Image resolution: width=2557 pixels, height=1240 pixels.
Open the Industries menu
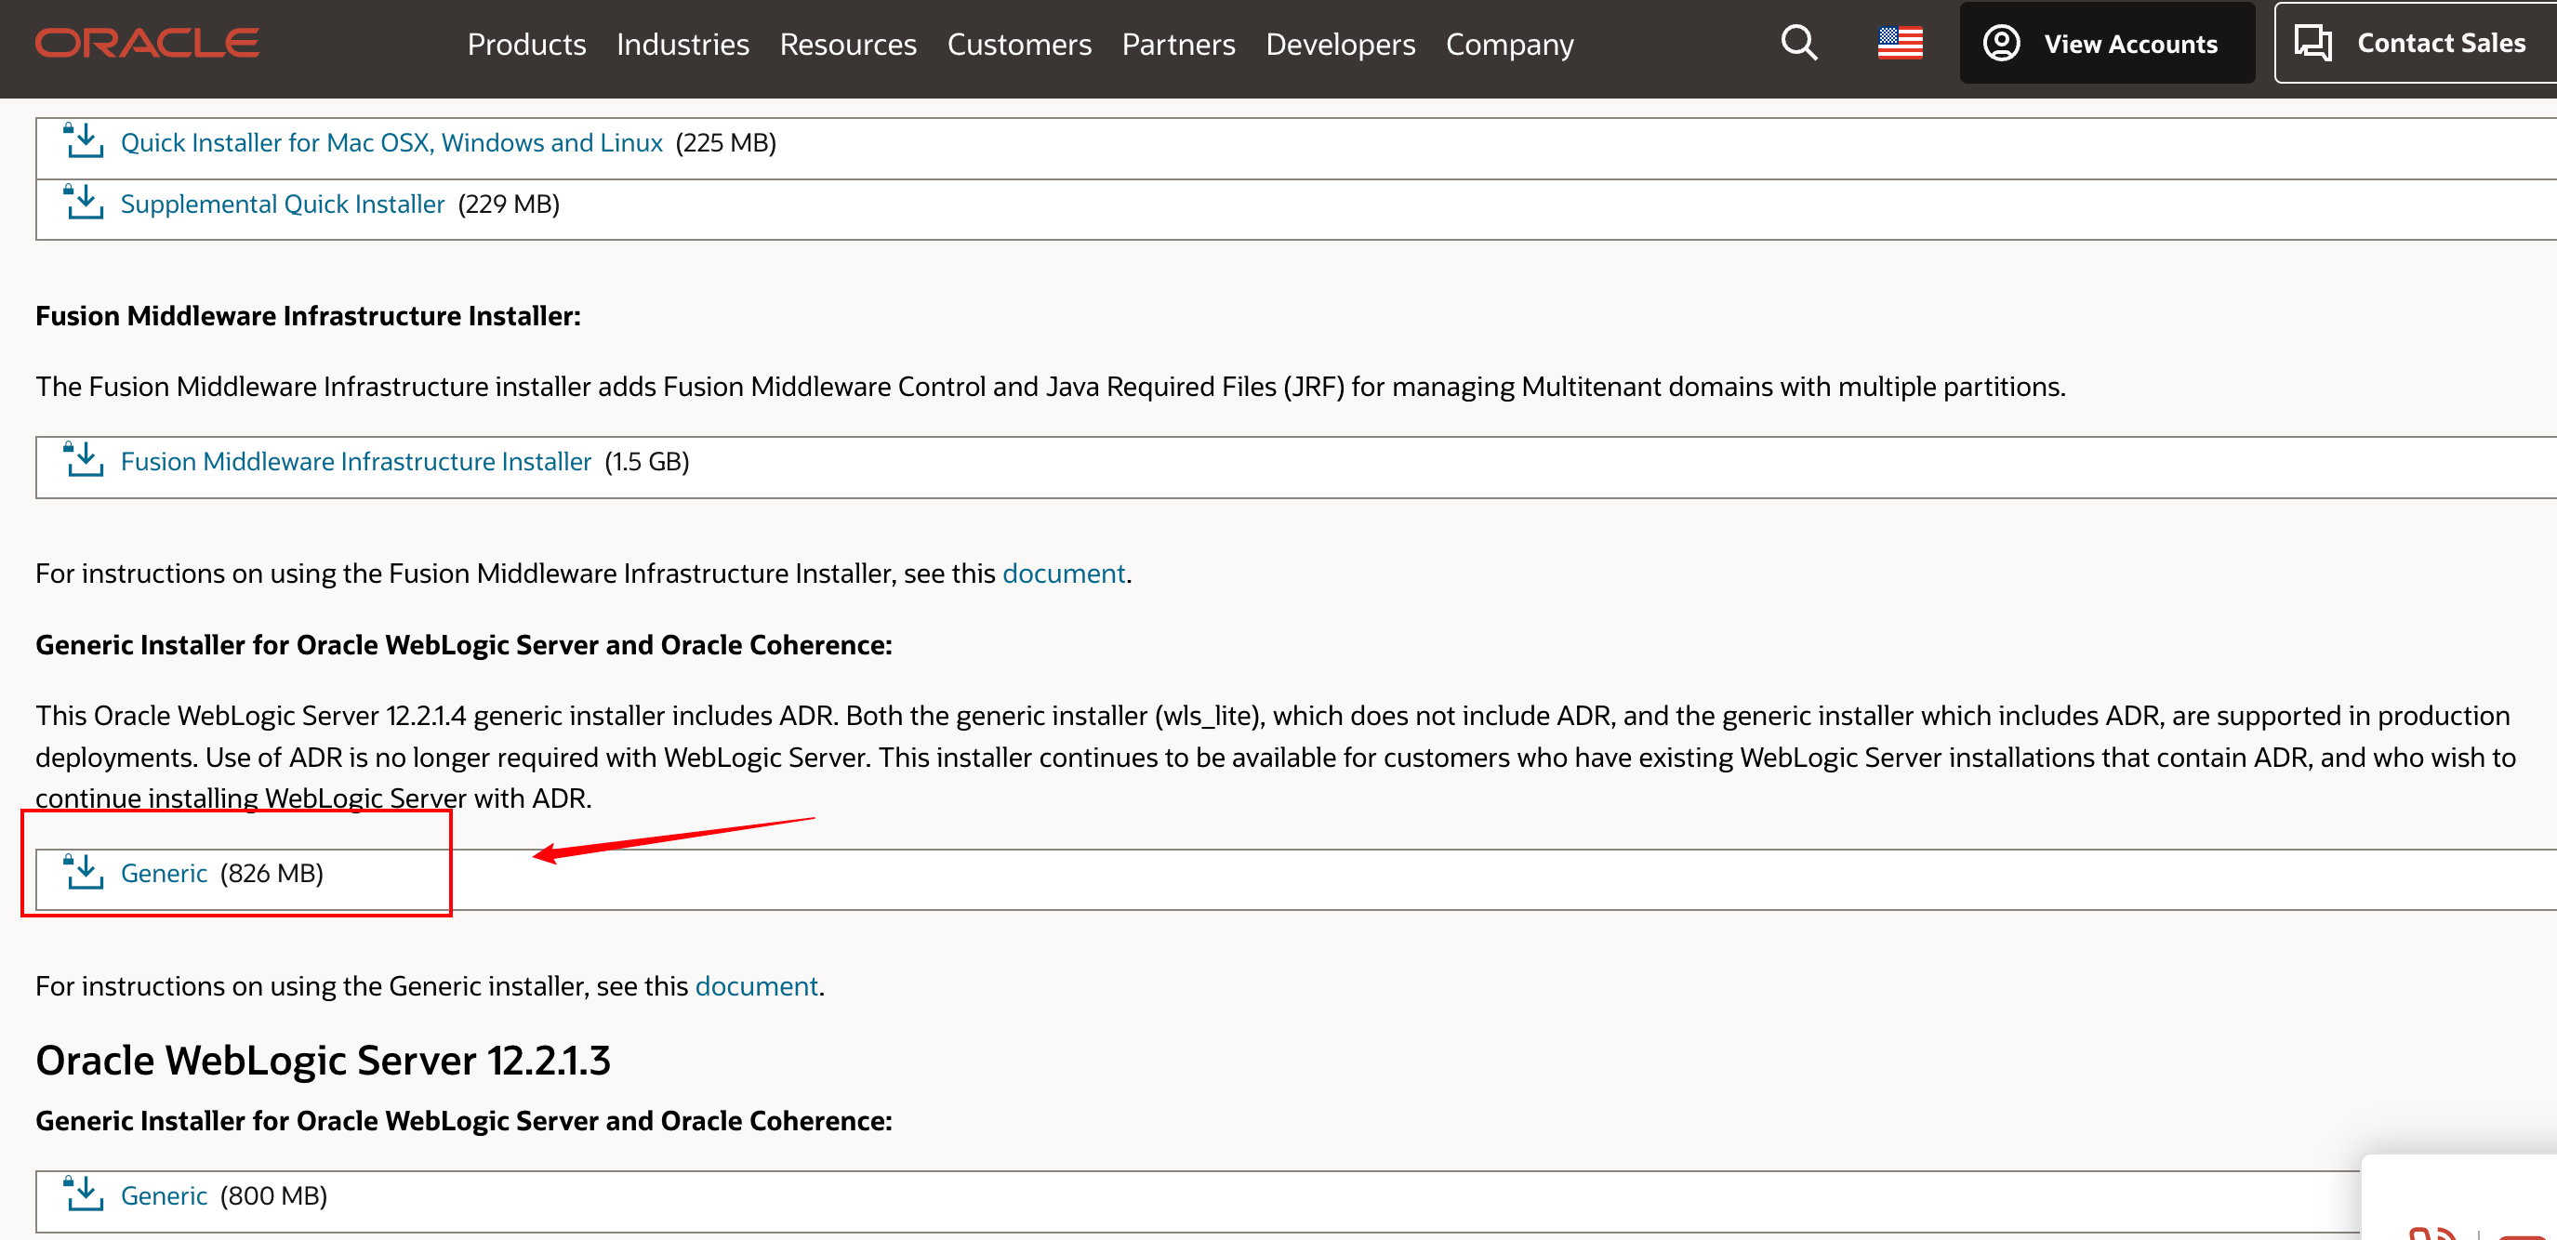click(682, 44)
